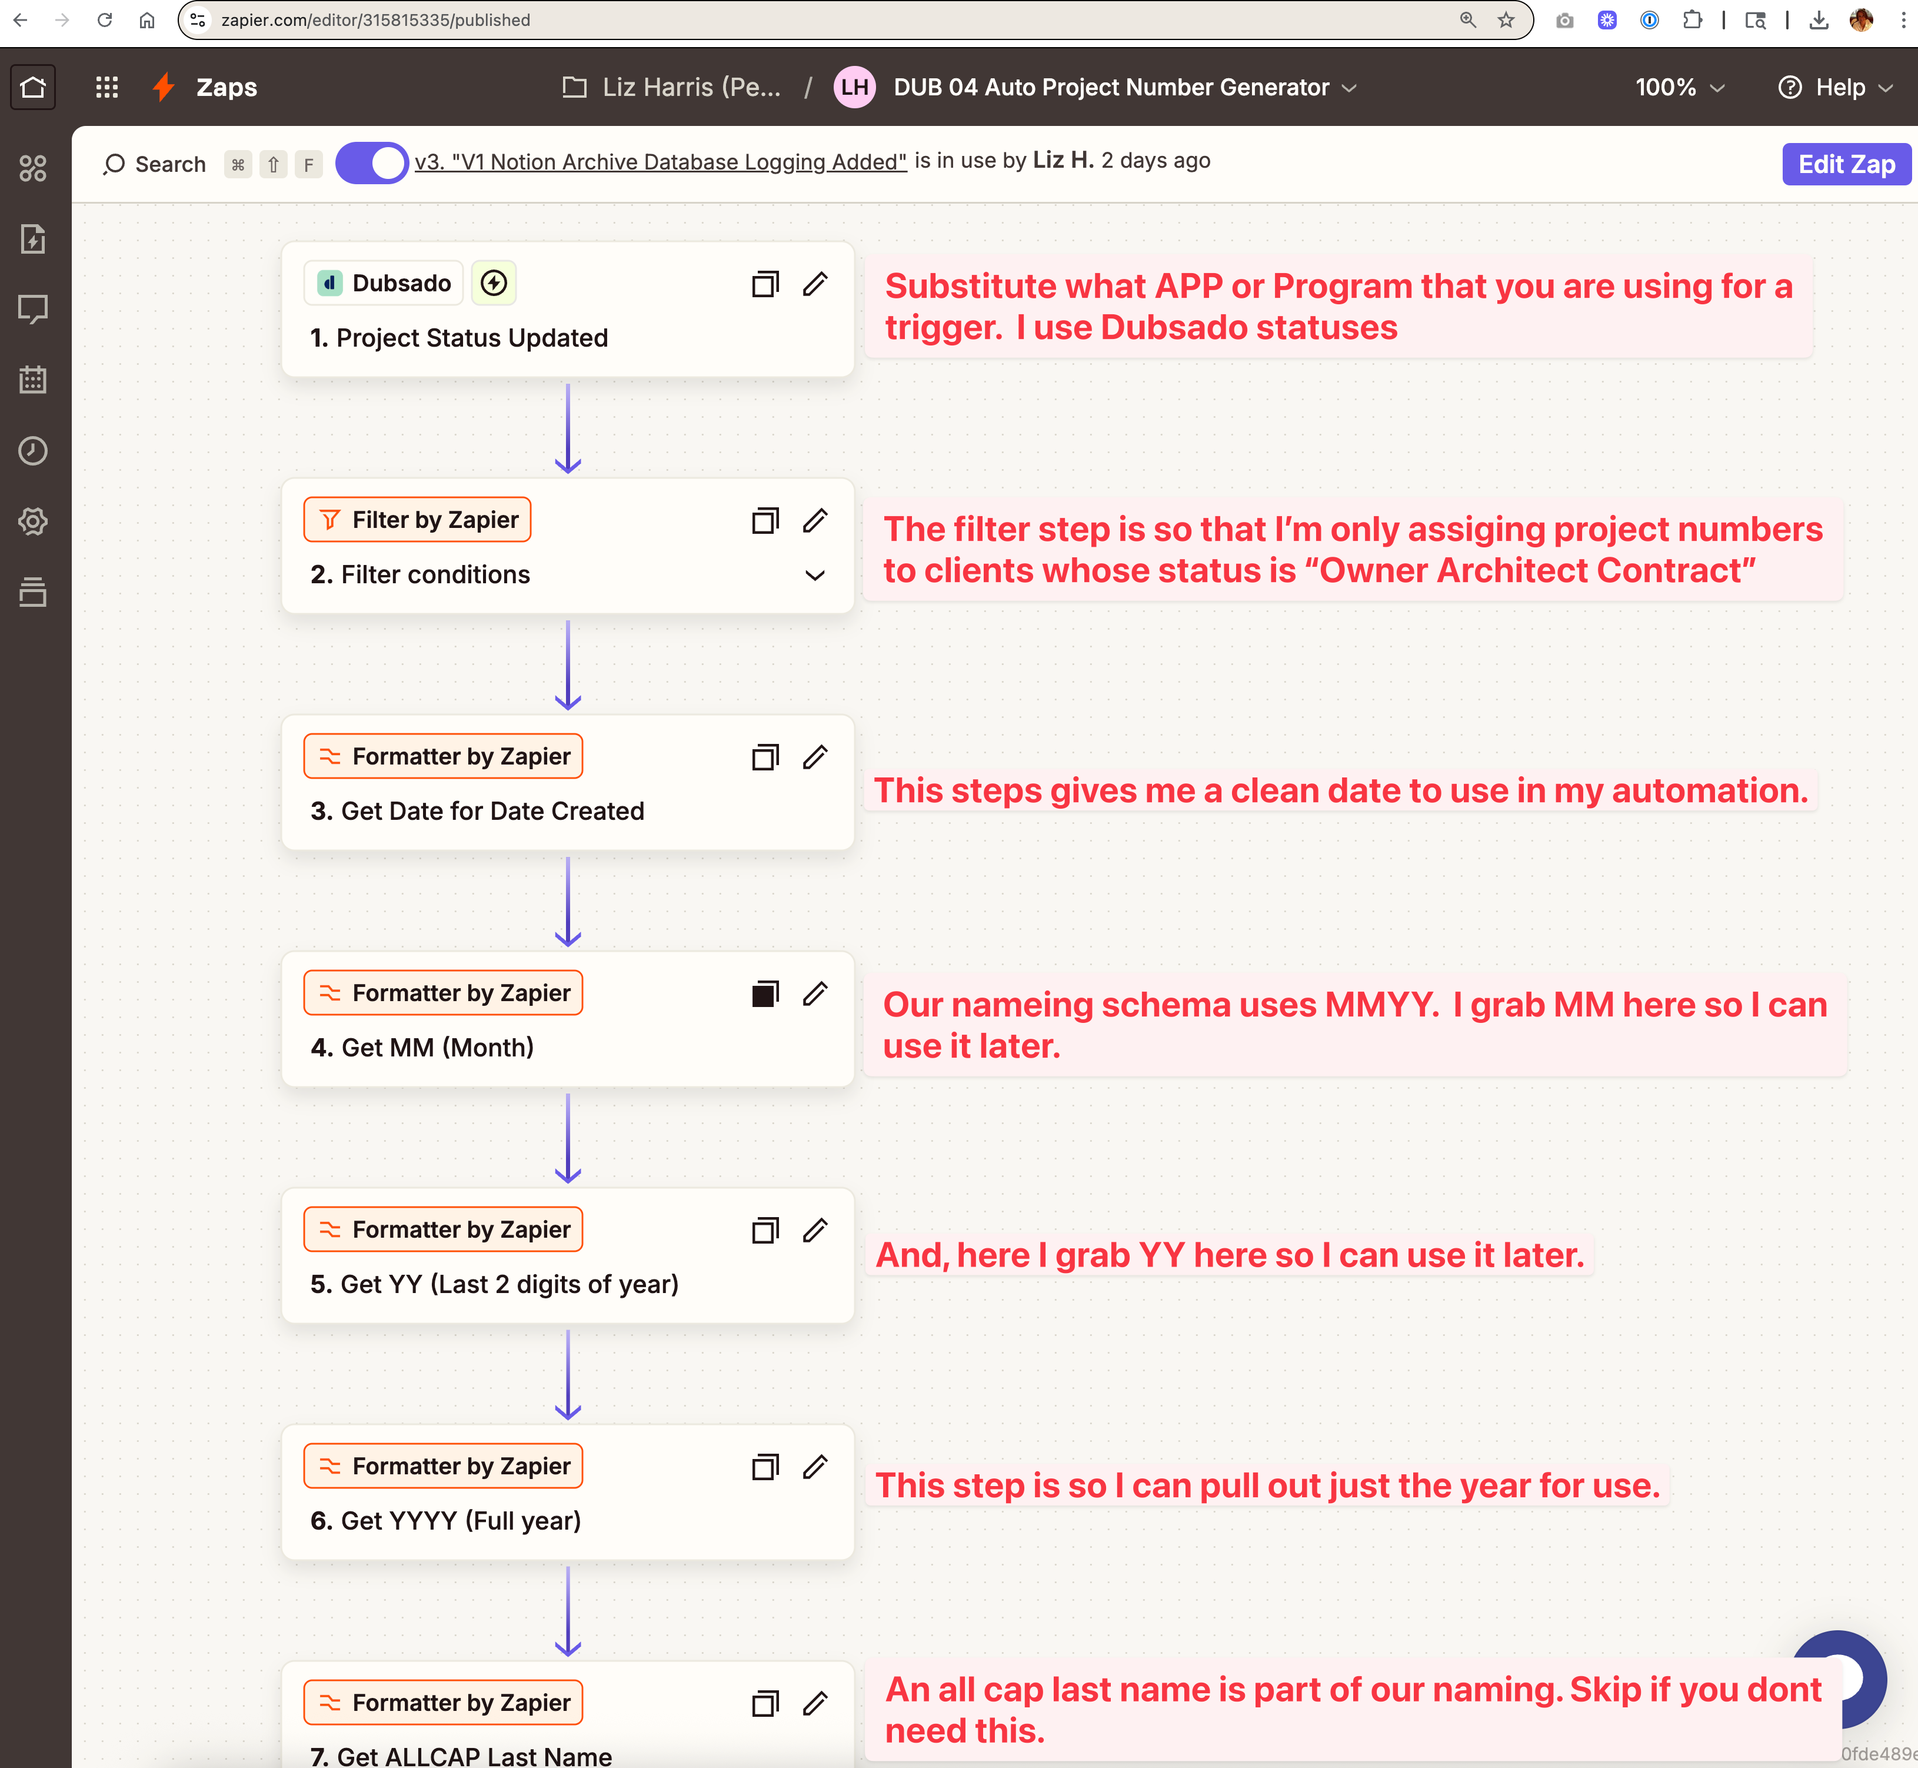
Task: Edit the Get YY step
Action: point(815,1230)
